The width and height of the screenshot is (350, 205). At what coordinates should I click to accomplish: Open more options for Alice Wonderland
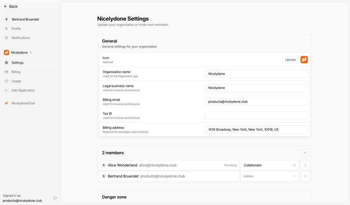pyautogui.click(x=305, y=165)
